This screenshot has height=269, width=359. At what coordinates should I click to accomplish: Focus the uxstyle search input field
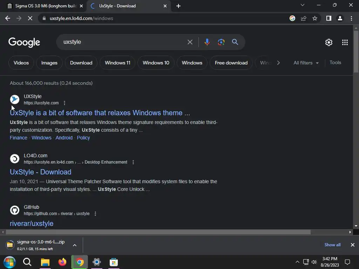point(124,42)
